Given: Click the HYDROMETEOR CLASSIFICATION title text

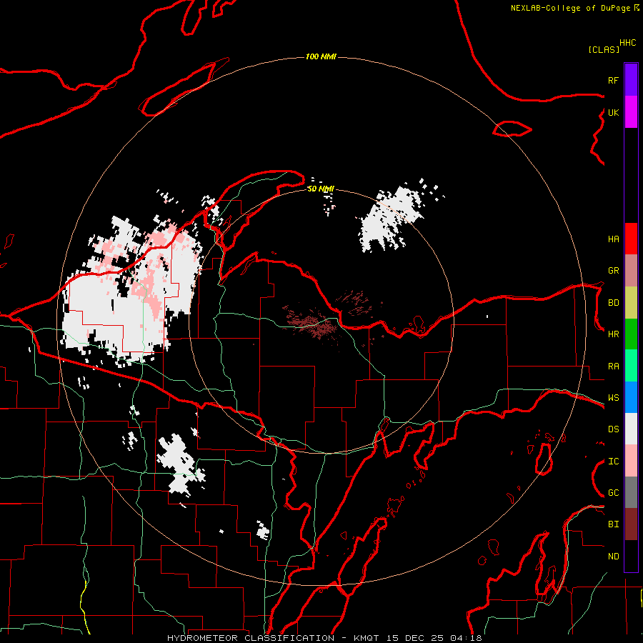Looking at the screenshot, I should coord(251,638).
